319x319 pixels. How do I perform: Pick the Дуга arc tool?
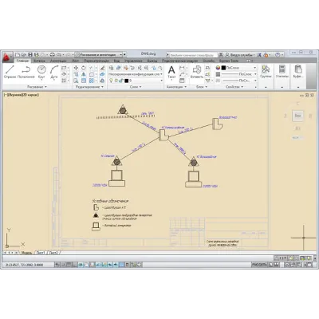pyautogui.click(x=54, y=73)
